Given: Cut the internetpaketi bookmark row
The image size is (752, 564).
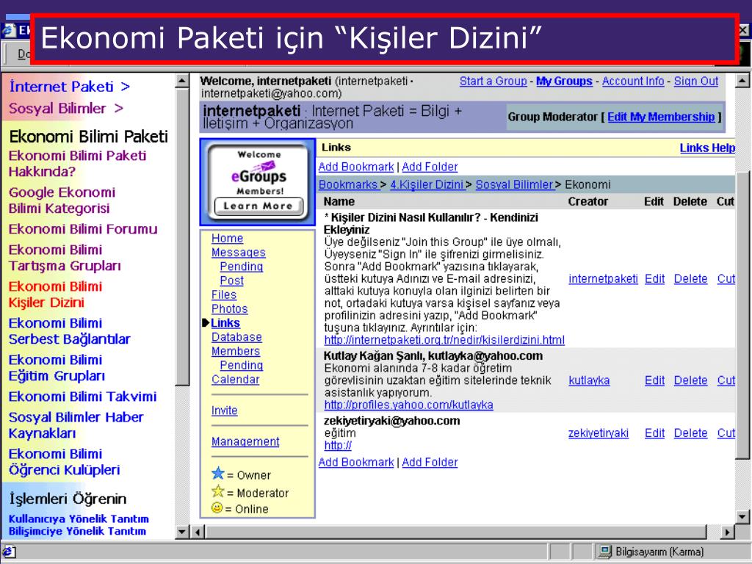Looking at the screenshot, I should [726, 278].
